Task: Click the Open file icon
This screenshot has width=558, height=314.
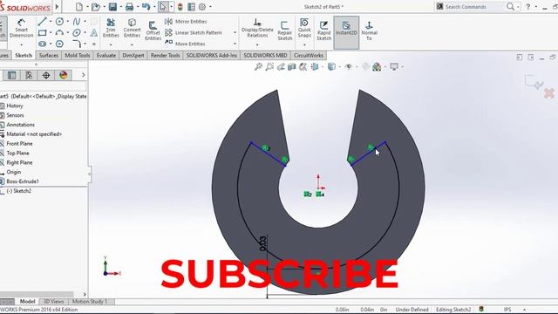Action: tap(95, 7)
